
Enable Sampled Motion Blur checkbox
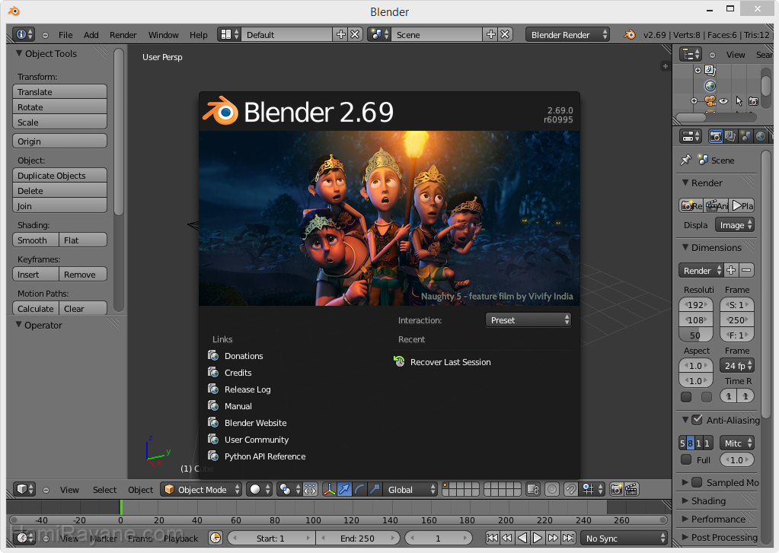(697, 482)
